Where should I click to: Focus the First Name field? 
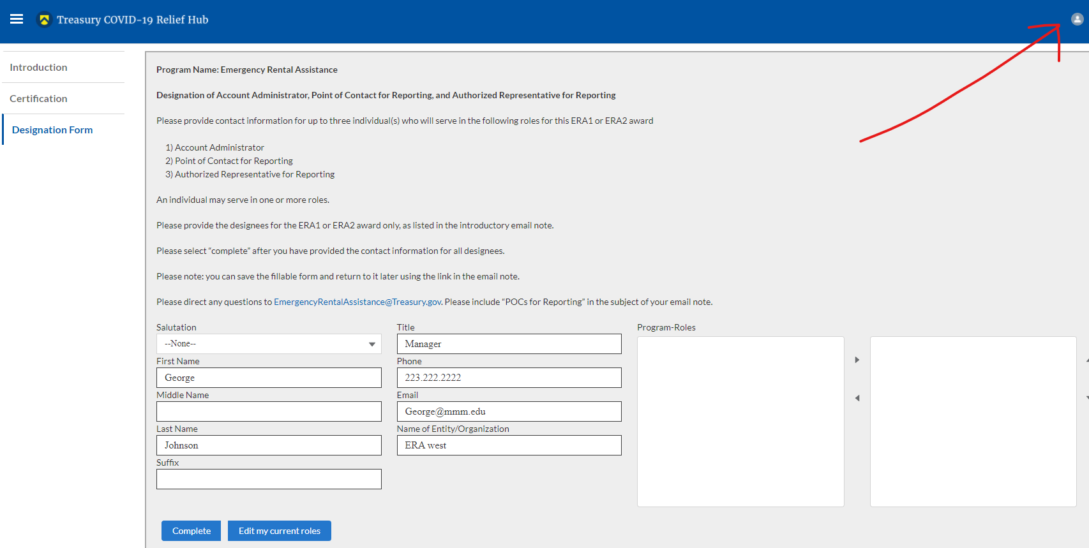click(269, 378)
